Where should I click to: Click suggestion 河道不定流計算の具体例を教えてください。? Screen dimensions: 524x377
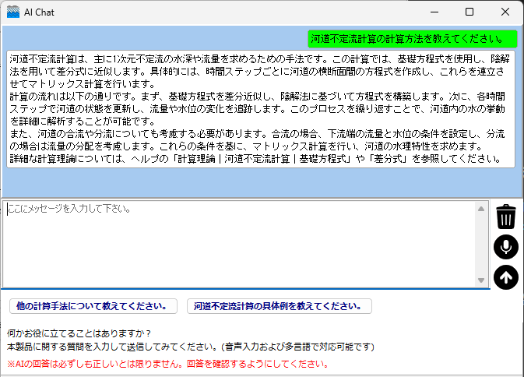280,306
